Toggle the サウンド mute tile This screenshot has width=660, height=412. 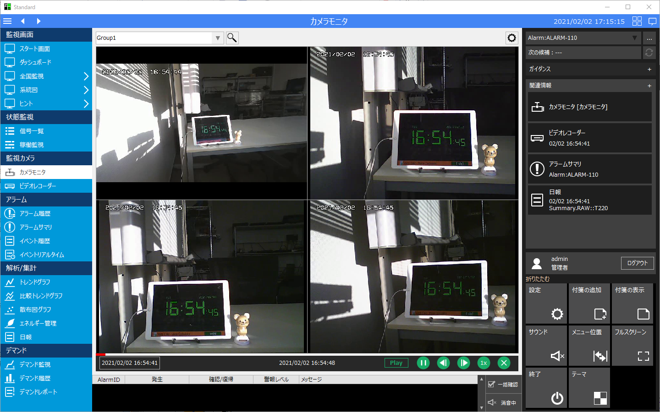tap(546, 345)
